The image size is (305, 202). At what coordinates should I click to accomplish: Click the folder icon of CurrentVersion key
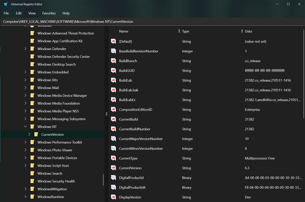pyautogui.click(x=36, y=134)
